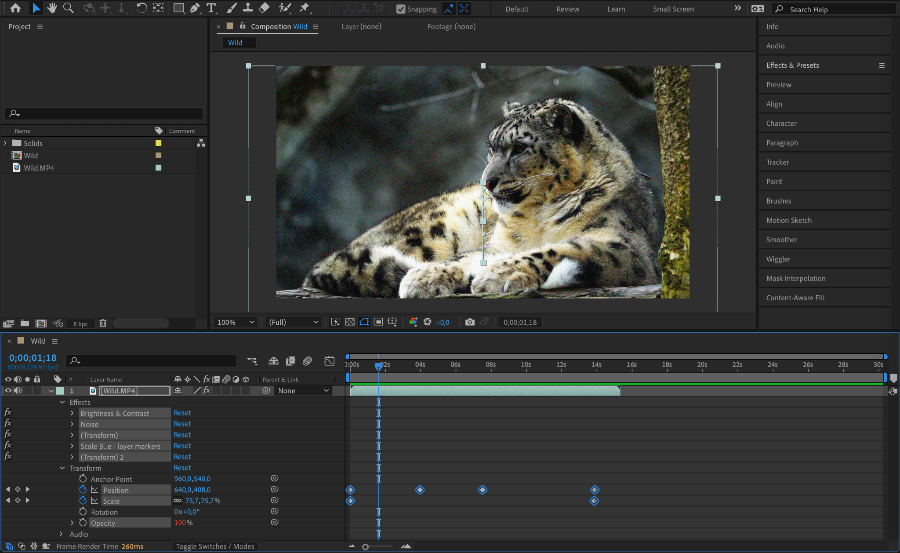
Task: Click Toggle Switches / Modes button
Action: 215,546
